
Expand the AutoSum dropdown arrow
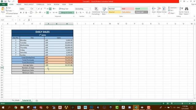click(178, 8)
